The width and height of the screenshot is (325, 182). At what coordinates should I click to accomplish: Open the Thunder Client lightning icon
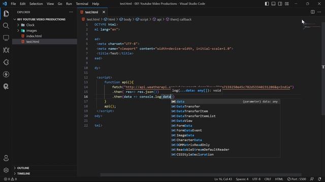point(6,74)
